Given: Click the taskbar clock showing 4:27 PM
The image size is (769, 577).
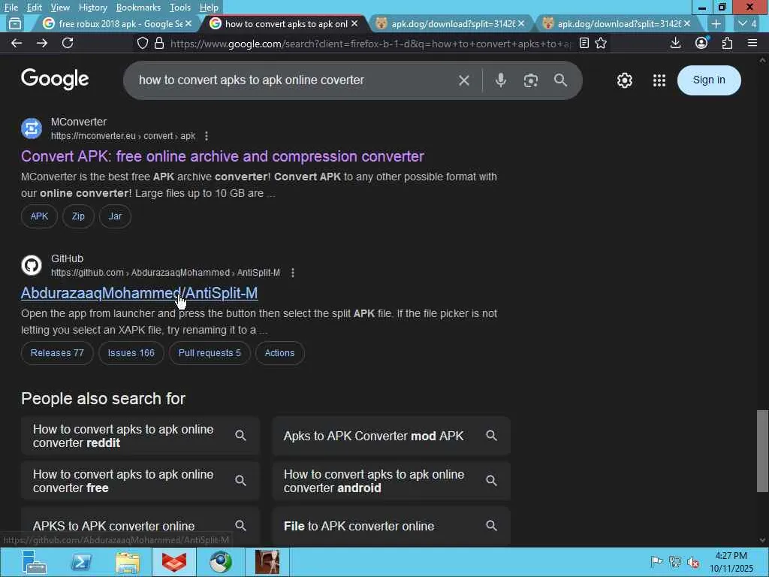Looking at the screenshot, I should tap(731, 562).
